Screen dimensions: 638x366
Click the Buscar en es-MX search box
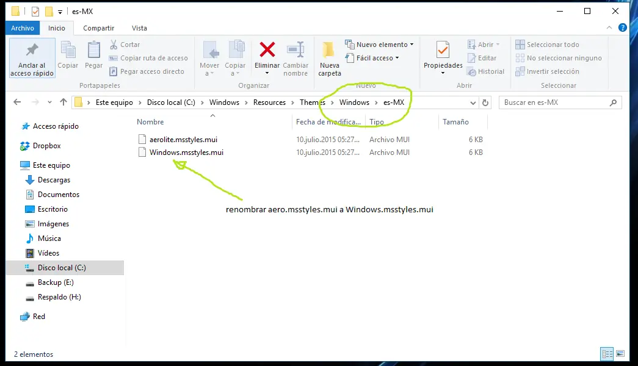click(560, 102)
